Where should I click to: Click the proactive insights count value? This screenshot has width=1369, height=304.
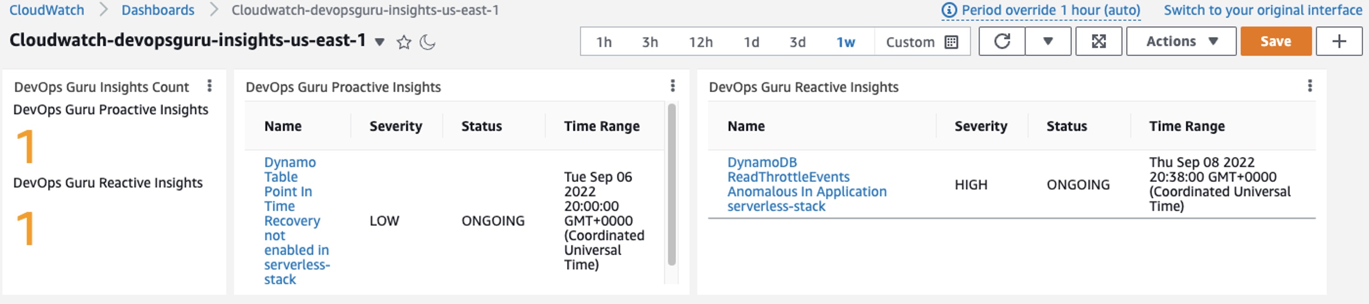pyautogui.click(x=25, y=147)
